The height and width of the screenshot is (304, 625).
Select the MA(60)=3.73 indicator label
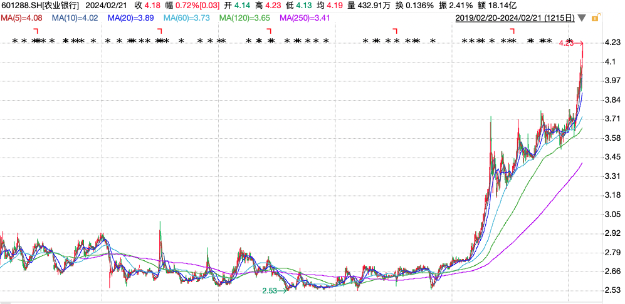click(x=187, y=18)
